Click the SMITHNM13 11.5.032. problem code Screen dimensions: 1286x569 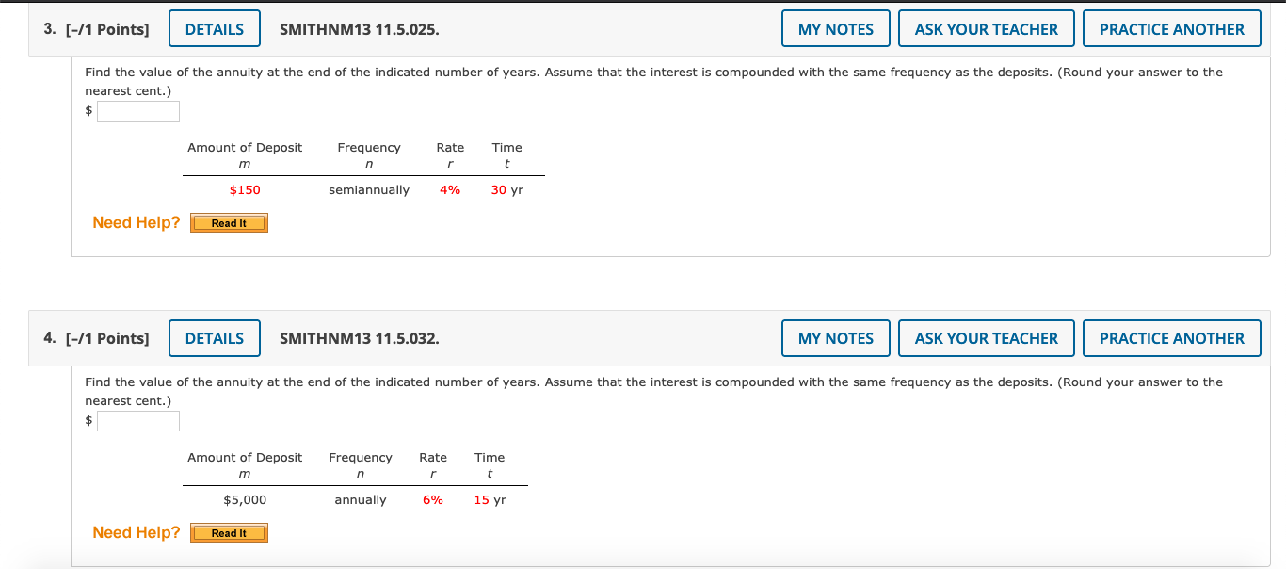[x=360, y=338]
